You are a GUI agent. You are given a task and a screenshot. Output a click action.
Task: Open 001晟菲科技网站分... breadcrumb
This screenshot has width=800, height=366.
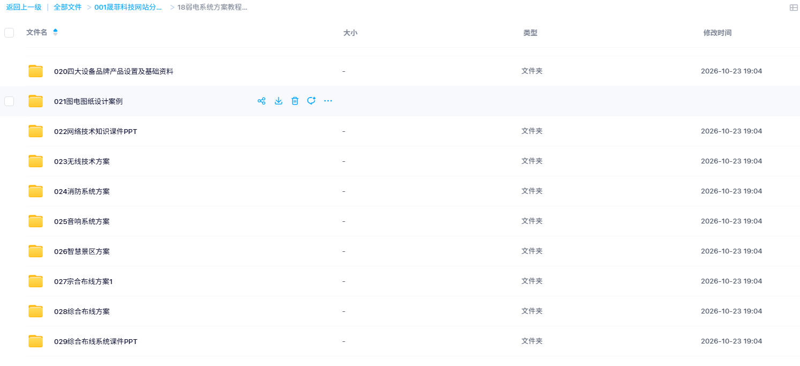tap(128, 7)
